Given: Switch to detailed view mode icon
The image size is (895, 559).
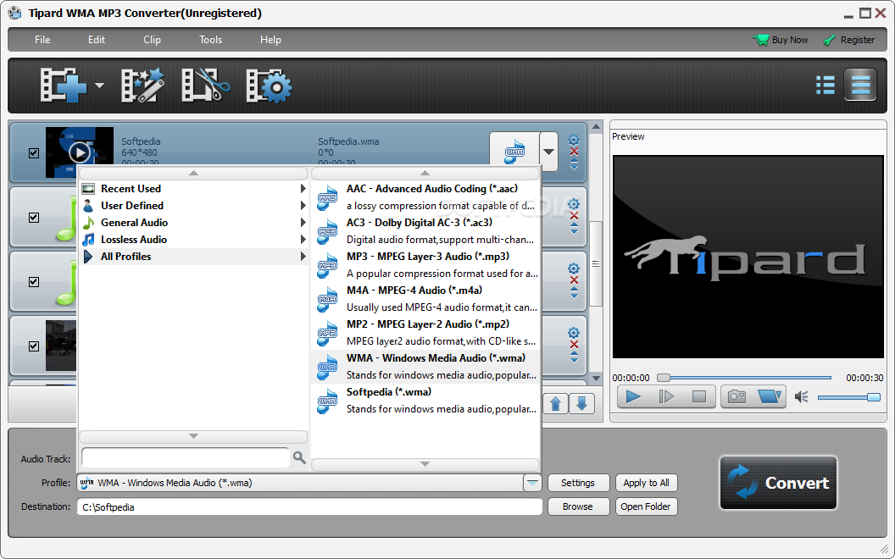Looking at the screenshot, I should click(860, 85).
